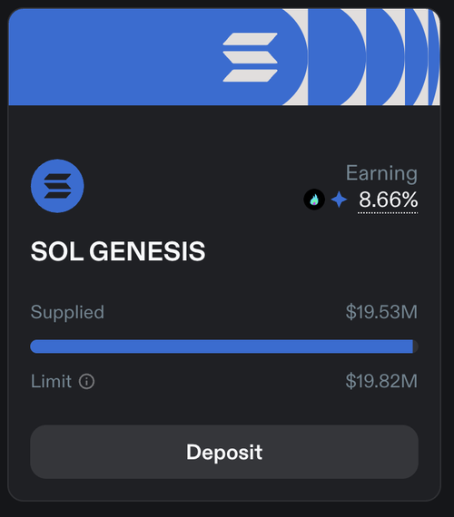Click the large Solana logo in banner
The width and height of the screenshot is (454, 517).
250,57
